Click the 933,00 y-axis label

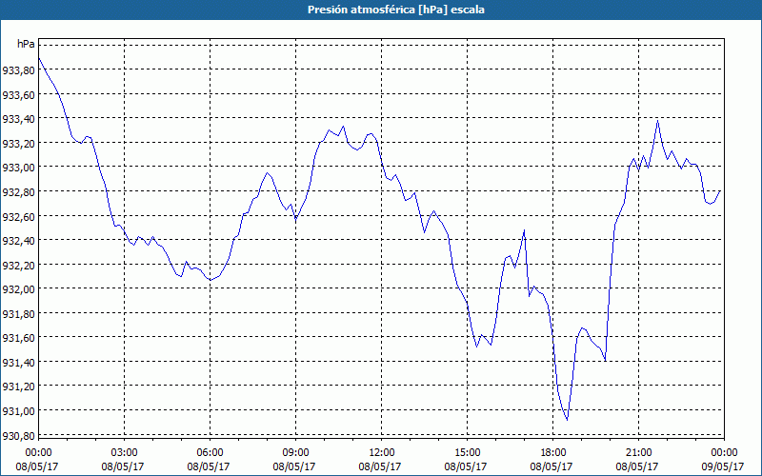point(18,168)
